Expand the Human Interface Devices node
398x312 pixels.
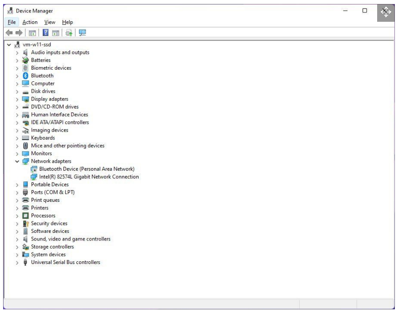(x=17, y=115)
